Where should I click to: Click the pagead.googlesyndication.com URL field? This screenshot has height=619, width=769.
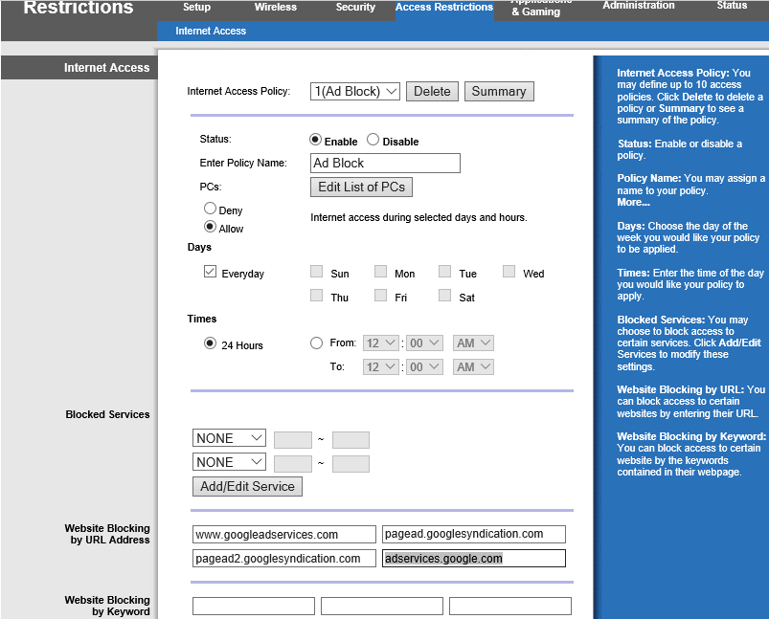point(474,534)
